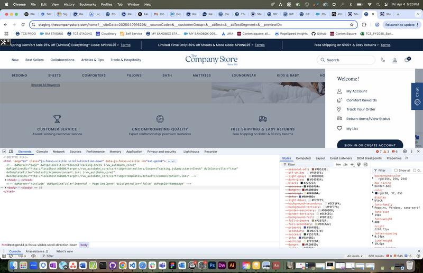
Task: Check the Group checkbox beside Show all
Action: (x=415, y=171)
